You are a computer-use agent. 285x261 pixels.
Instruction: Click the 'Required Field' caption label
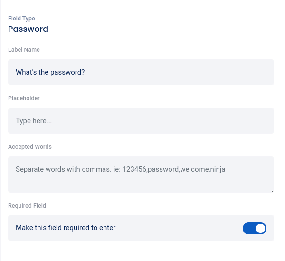click(27, 206)
